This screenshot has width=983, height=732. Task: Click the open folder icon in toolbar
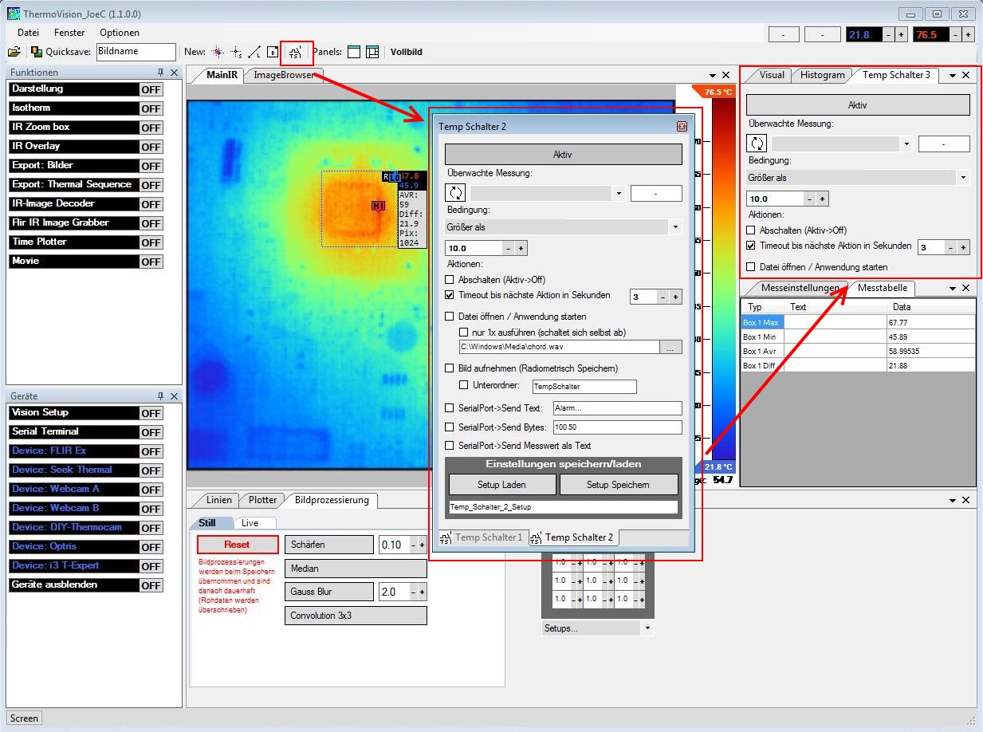point(14,52)
